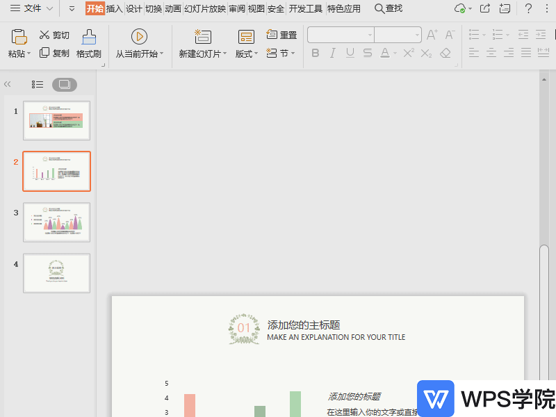
Task: Toggle bold text formatting
Action: (315, 53)
